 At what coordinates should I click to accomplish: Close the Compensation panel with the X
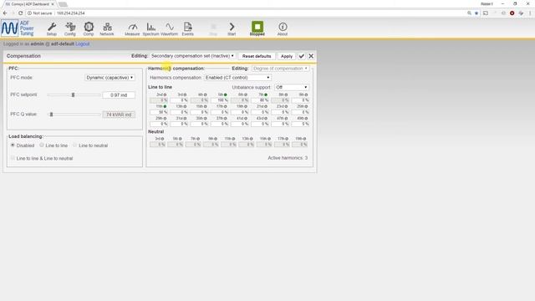[311, 56]
